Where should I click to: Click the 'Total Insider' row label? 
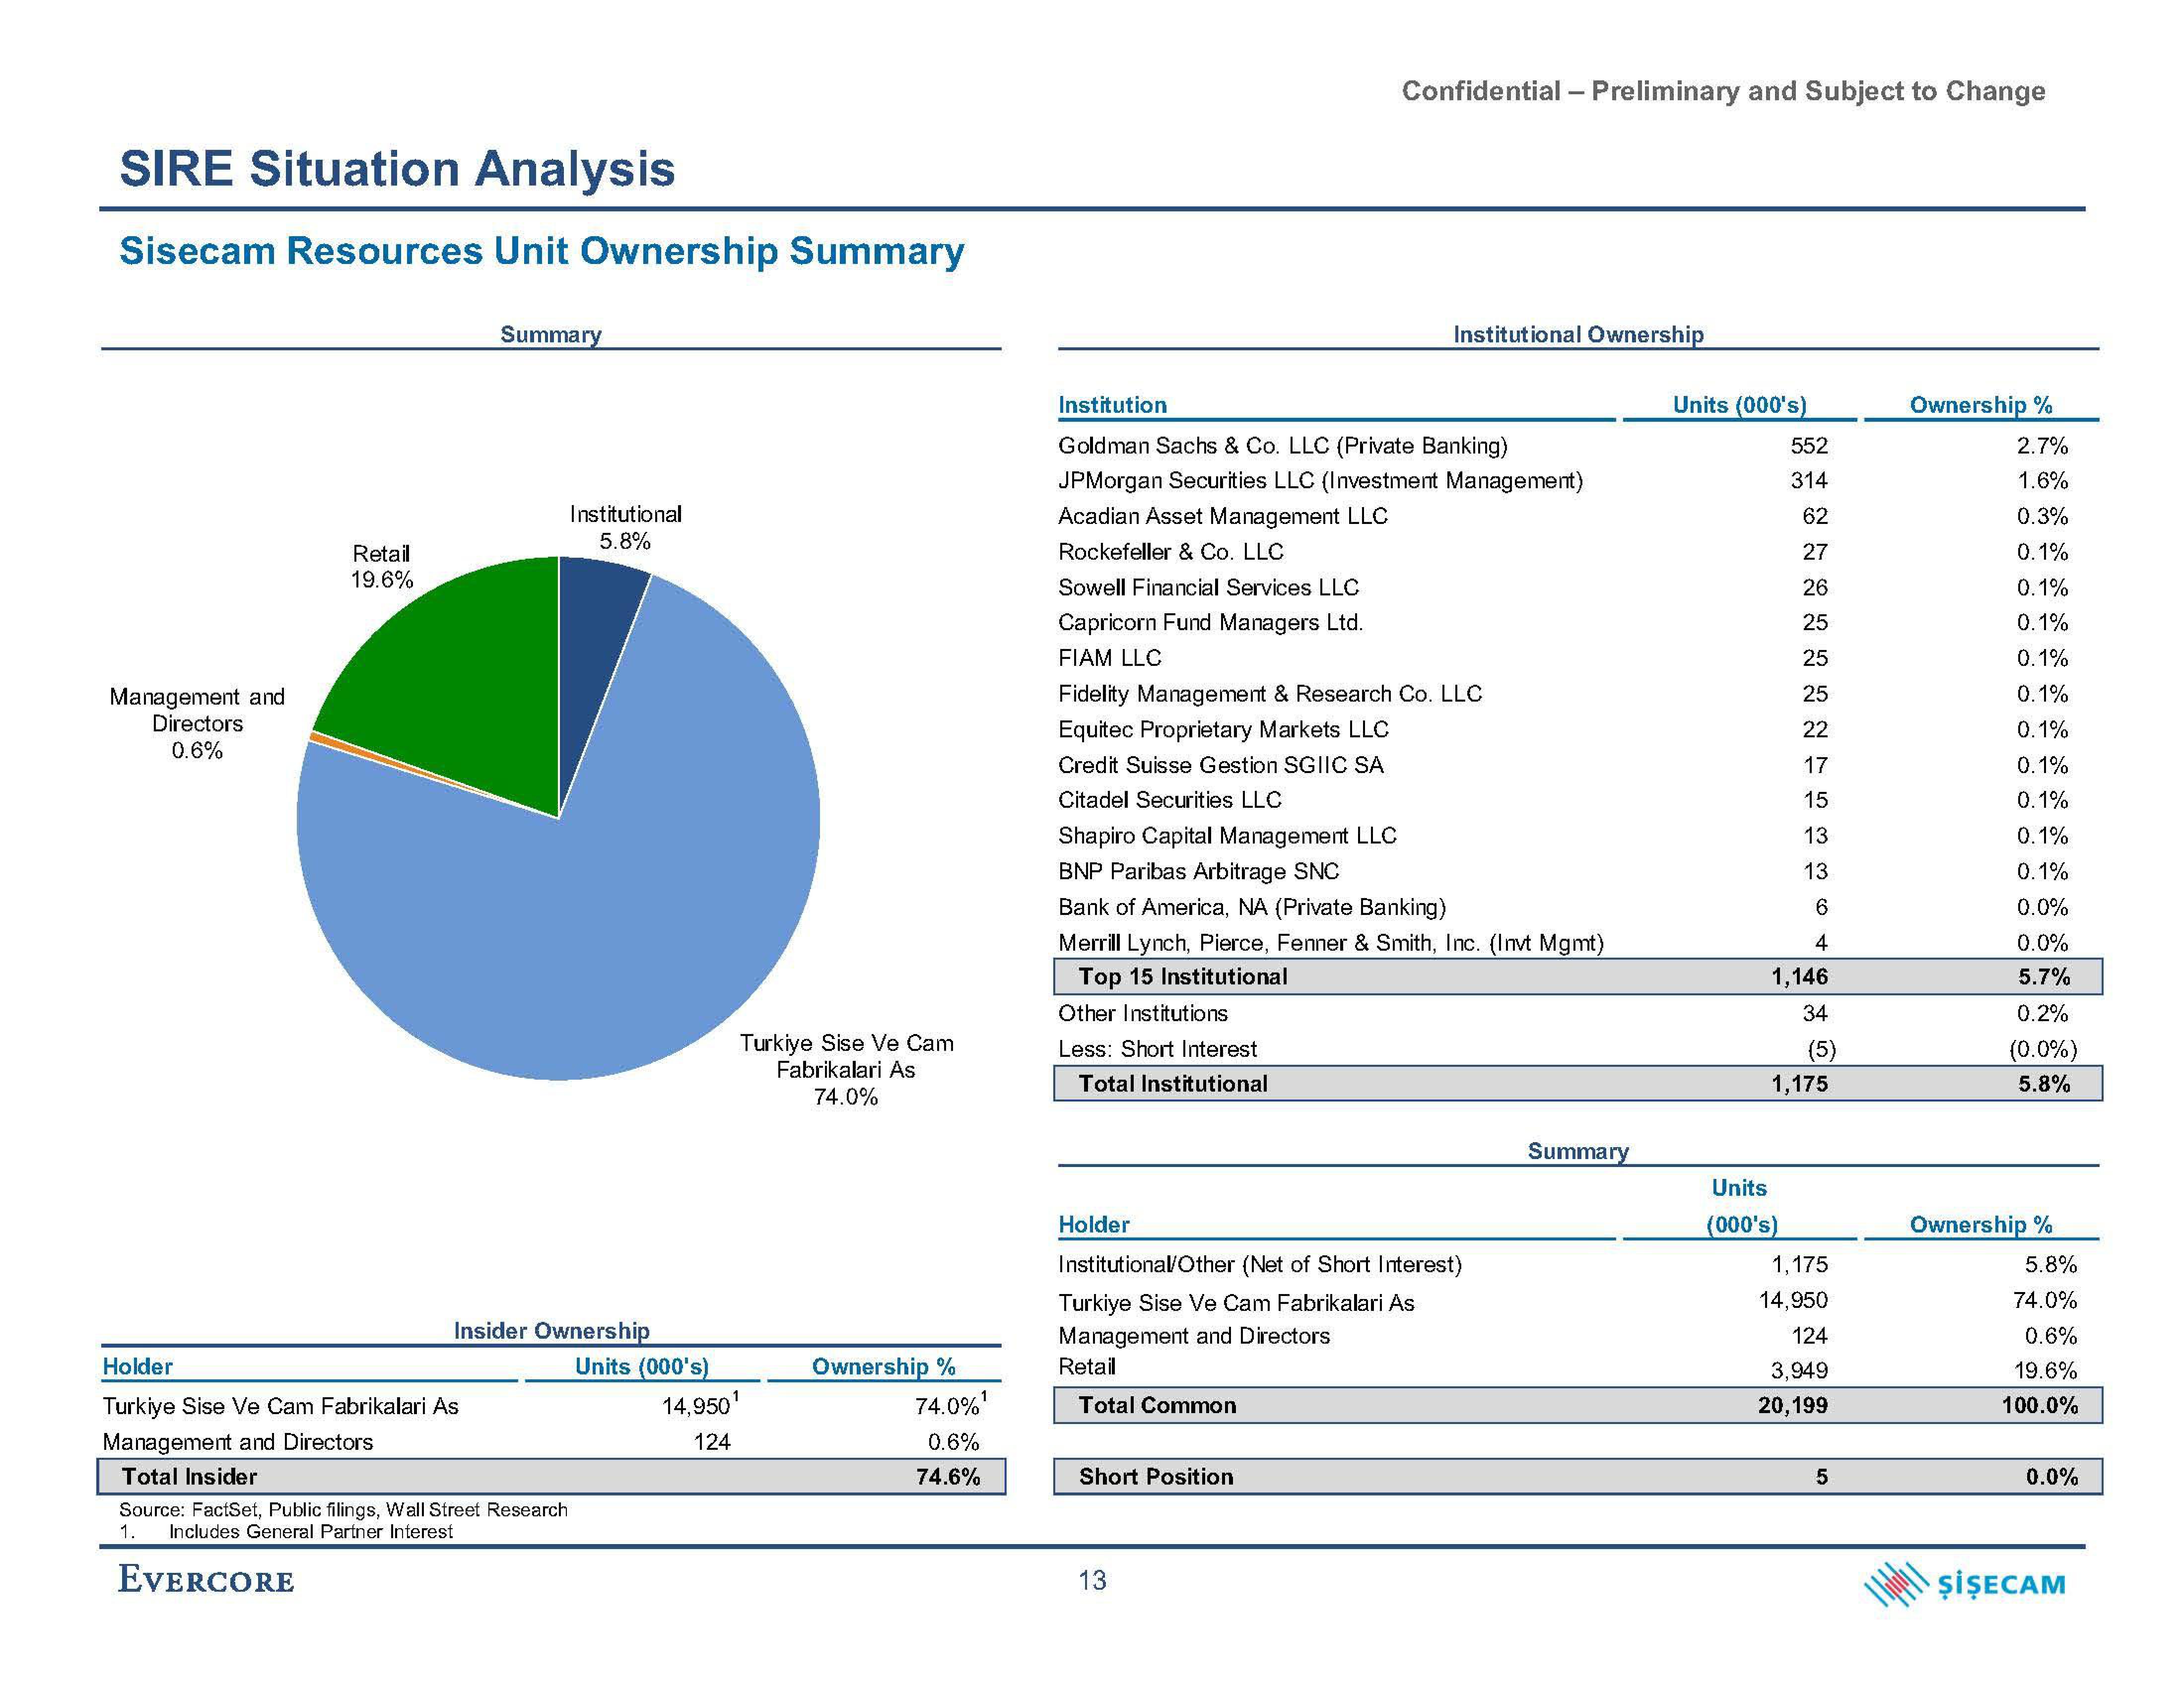click(189, 1477)
